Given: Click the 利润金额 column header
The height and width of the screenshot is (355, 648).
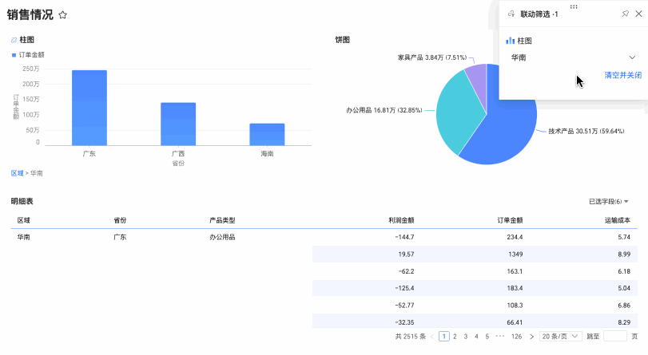Looking at the screenshot, I should point(401,220).
